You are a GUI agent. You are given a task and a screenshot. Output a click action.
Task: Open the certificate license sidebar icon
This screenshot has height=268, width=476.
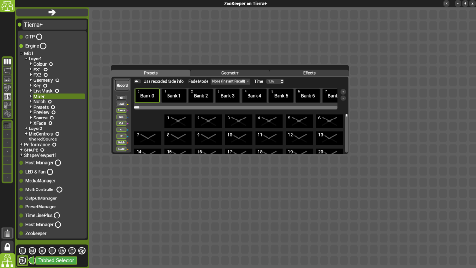click(7, 105)
